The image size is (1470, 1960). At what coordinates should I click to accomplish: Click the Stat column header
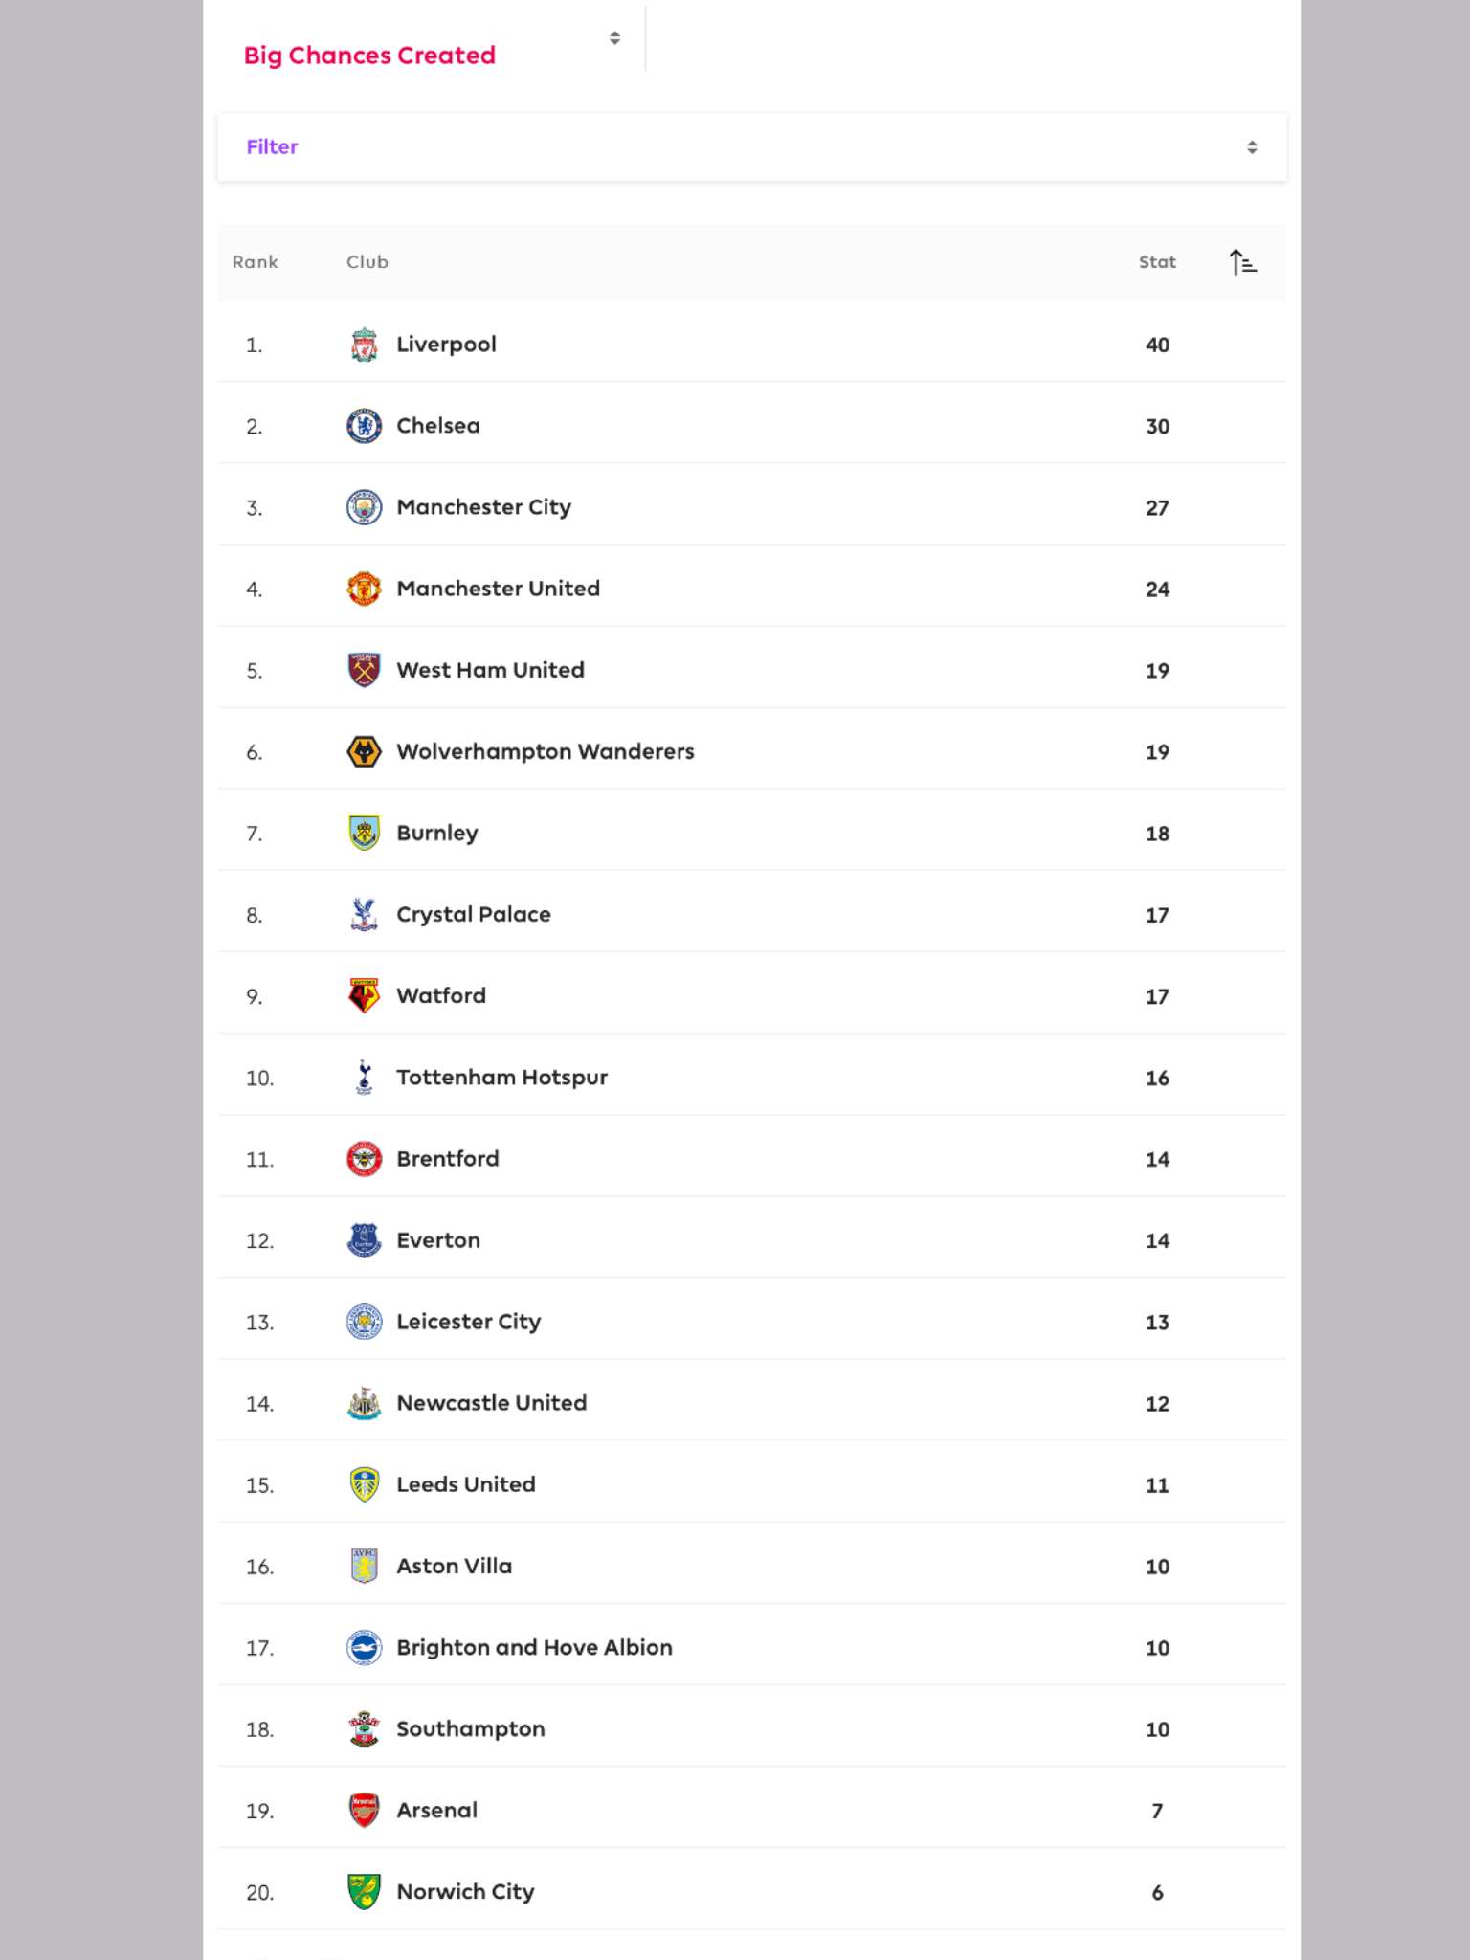pyautogui.click(x=1157, y=262)
